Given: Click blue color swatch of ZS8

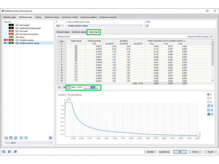Looking at the screenshot, I should (5, 43).
